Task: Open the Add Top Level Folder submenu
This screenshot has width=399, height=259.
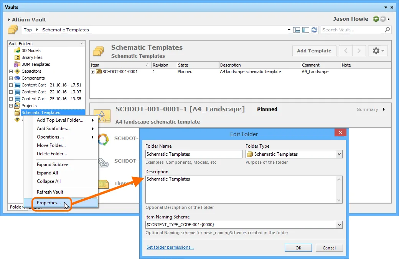Action: [x=61, y=120]
